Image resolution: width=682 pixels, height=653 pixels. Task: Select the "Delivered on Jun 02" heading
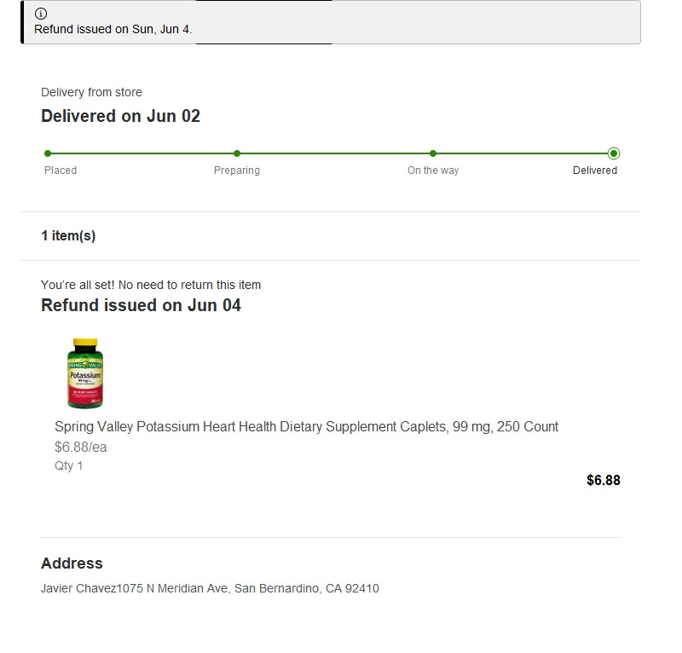120,116
